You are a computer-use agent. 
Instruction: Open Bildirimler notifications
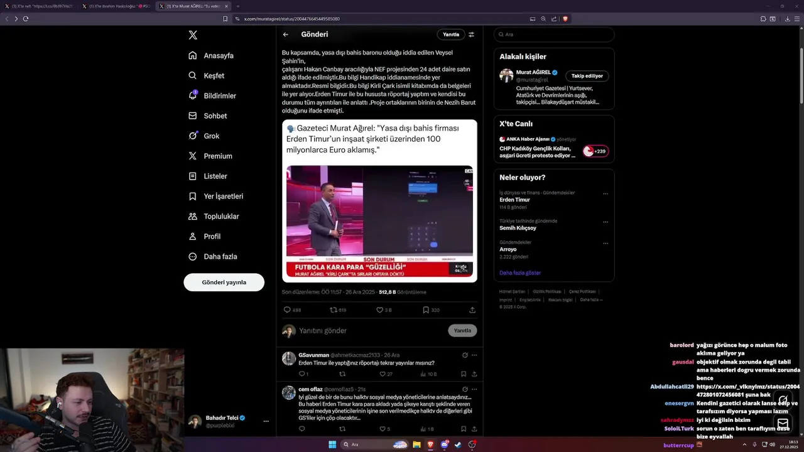coord(212,95)
